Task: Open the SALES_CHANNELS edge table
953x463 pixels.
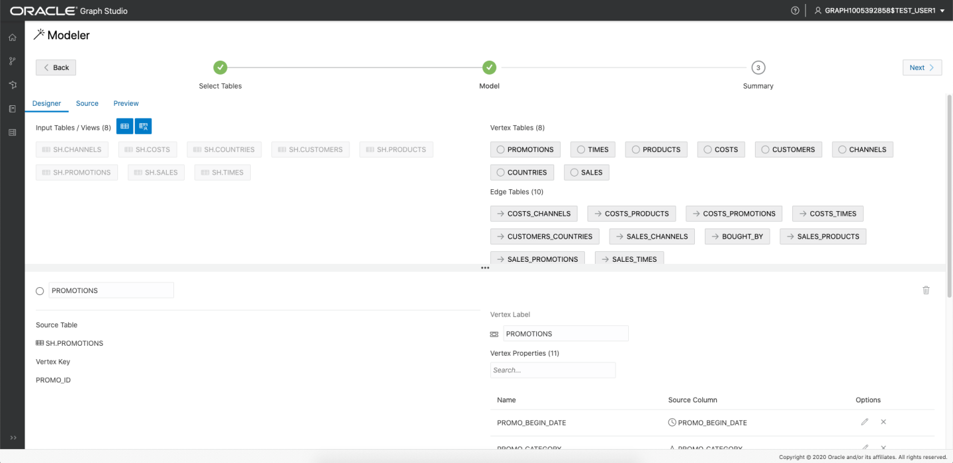Action: [x=653, y=236]
